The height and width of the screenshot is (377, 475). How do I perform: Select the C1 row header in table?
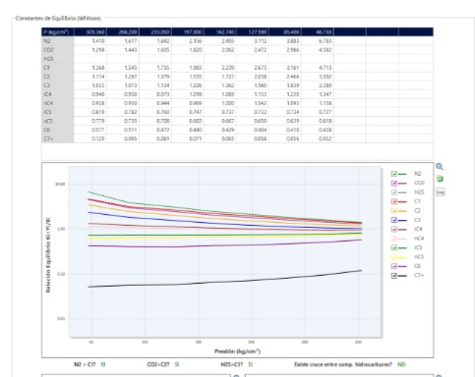58,68
